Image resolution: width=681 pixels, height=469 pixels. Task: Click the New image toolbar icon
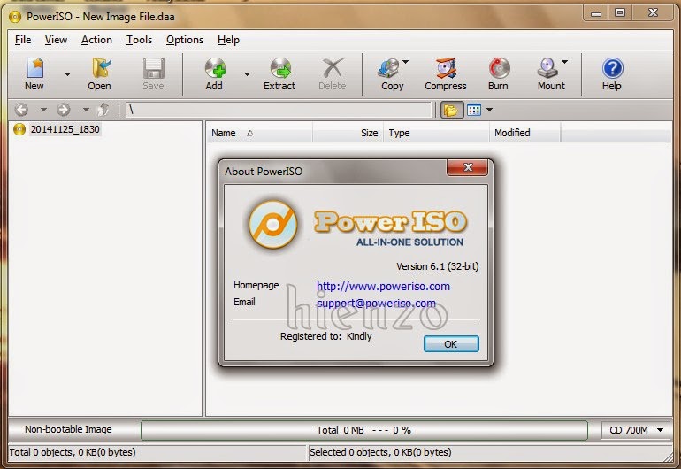pos(34,73)
